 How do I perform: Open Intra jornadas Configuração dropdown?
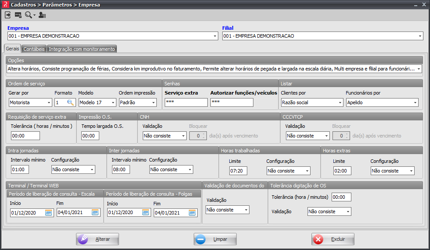tap(92, 169)
